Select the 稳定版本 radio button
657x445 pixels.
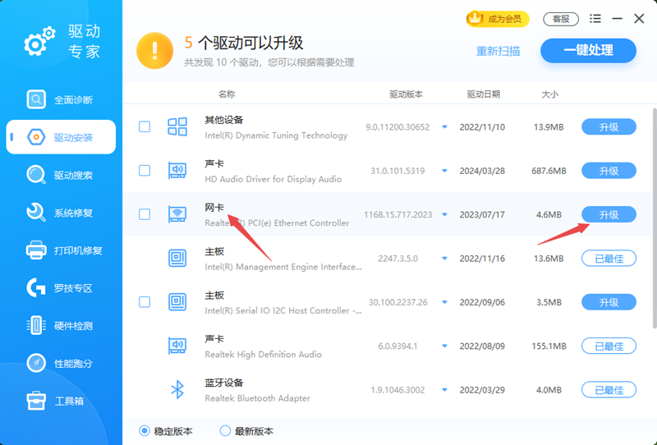point(145,431)
